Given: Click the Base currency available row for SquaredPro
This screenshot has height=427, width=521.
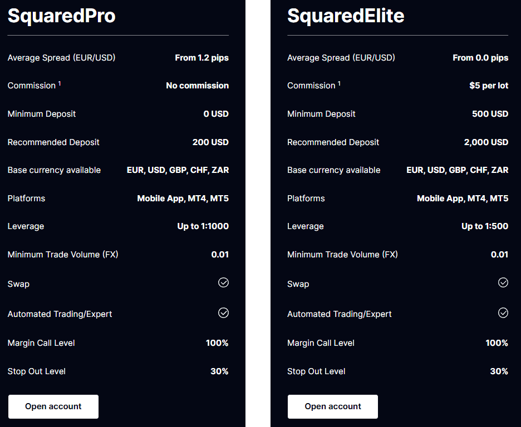Looking at the screenshot, I should [54, 170].
